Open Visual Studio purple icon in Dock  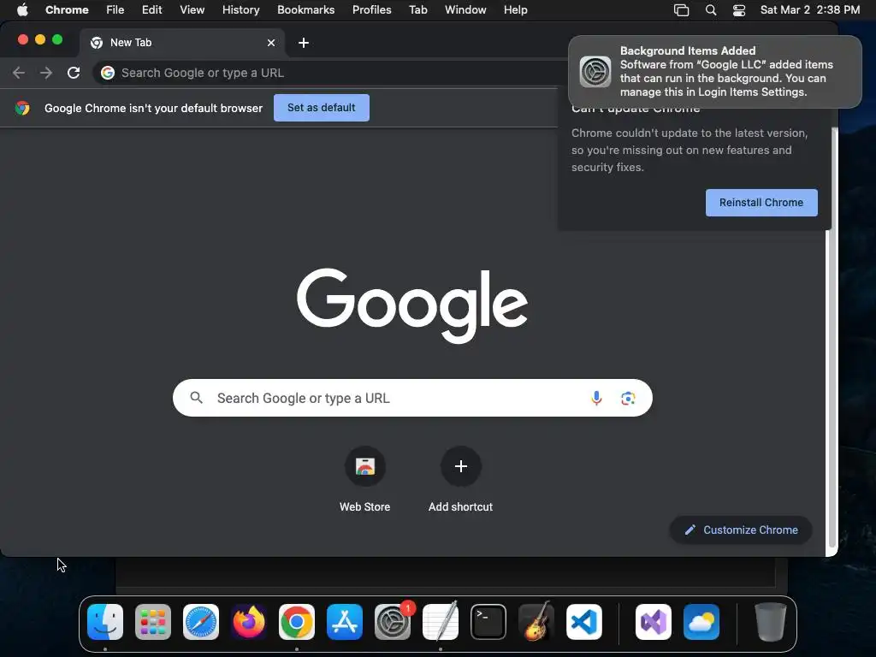coord(653,622)
